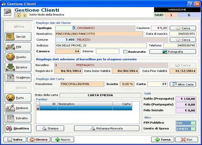Select the Ricarica recharge icon button
202x145 pixels.
tap(18, 67)
